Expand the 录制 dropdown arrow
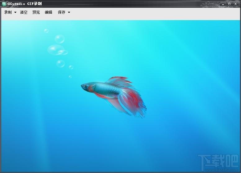Image resolution: width=241 pixels, height=173 pixels. click(16, 12)
